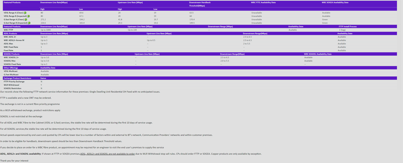Select the 'Y' status for WLR Withdrawal

click(41, 85)
